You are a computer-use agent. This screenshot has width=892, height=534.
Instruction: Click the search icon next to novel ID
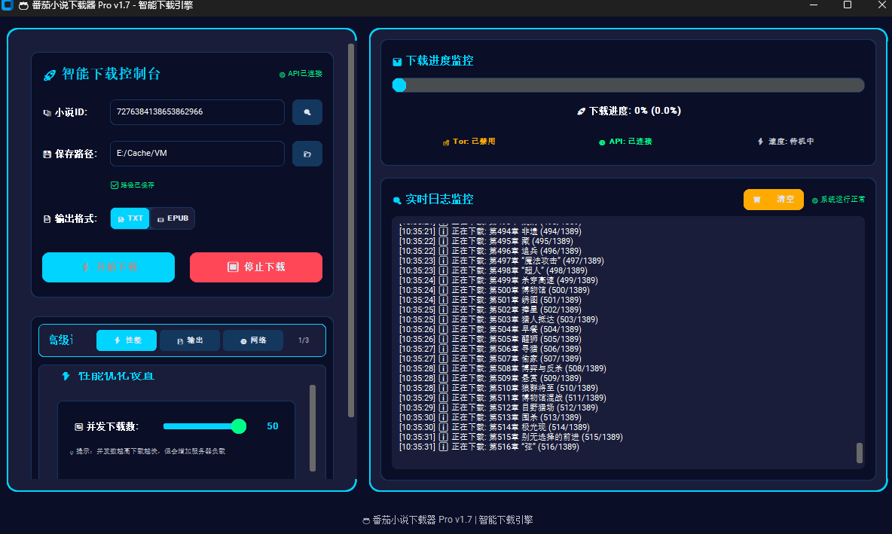click(307, 112)
